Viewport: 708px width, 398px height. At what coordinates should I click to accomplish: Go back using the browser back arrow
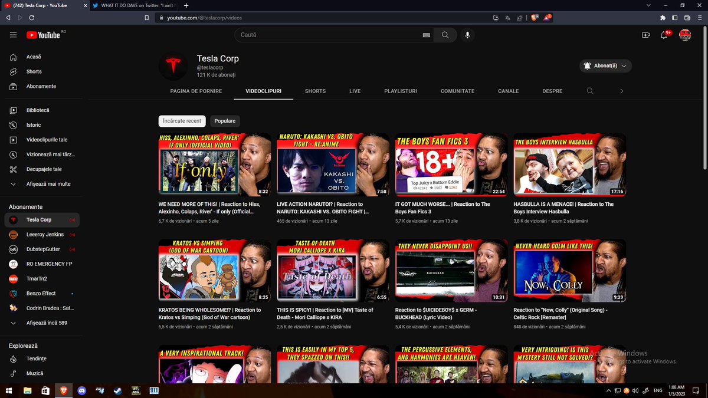[x=8, y=18]
